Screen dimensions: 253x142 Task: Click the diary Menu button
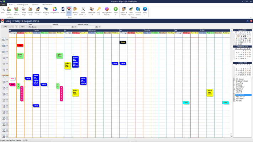pyautogui.click(x=23, y=27)
